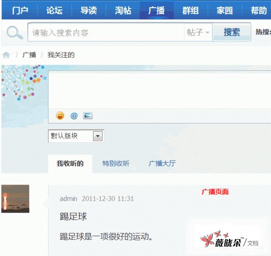Click the search input field
The image size is (271, 256).
coord(106,33)
